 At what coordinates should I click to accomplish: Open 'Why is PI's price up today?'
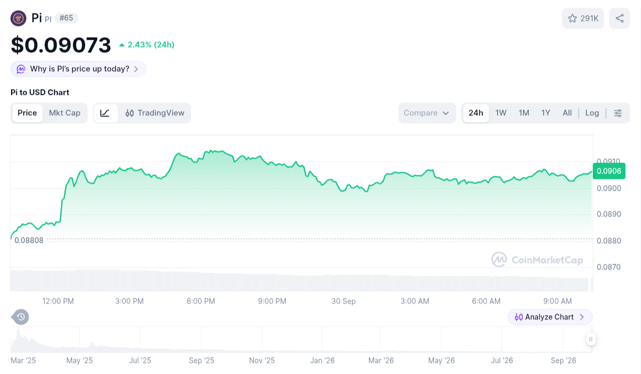[78, 69]
